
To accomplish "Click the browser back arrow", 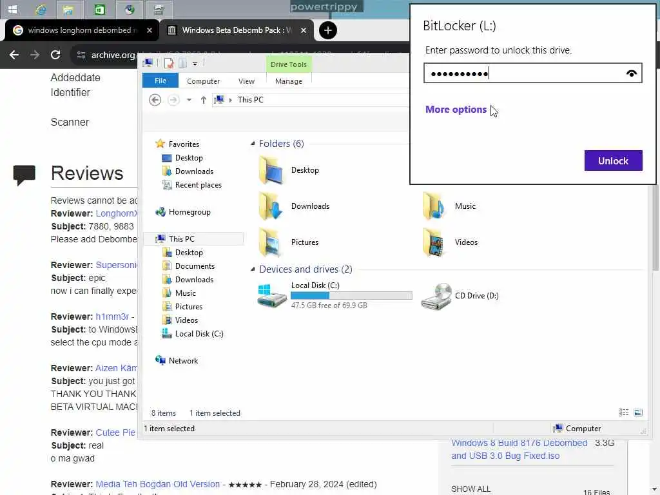I will [14, 55].
